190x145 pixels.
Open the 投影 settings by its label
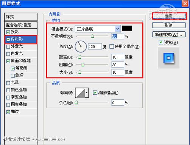[x=15, y=32]
